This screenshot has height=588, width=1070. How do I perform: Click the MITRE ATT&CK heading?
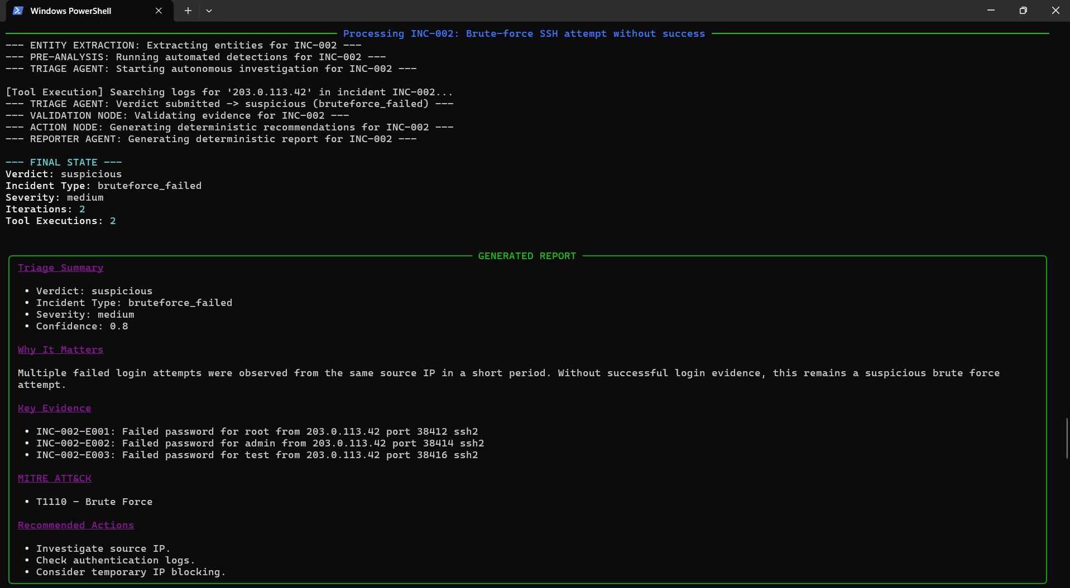click(x=54, y=478)
